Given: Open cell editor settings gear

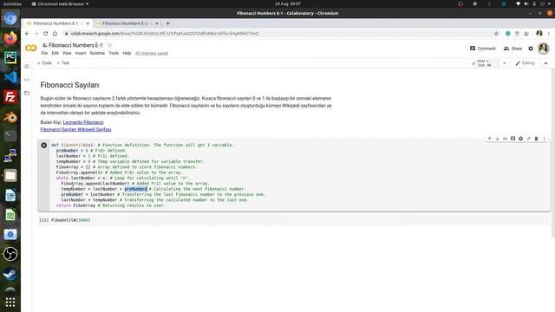Looking at the screenshot, I should [520, 139].
